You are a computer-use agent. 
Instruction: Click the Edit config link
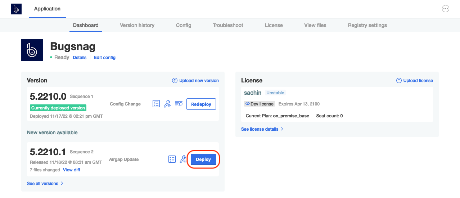[x=105, y=58]
